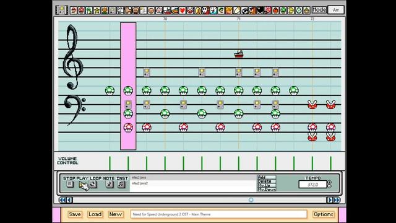Select the Peach instrument icon

point(229,11)
